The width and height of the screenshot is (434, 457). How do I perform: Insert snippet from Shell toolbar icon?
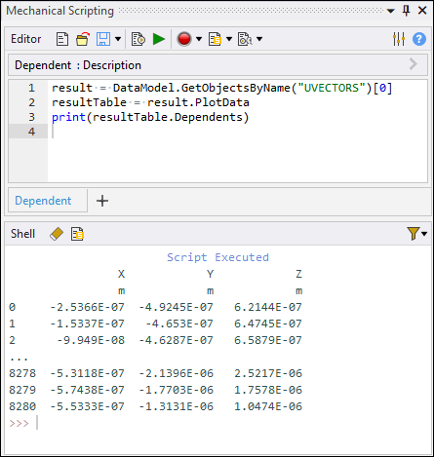(x=77, y=234)
